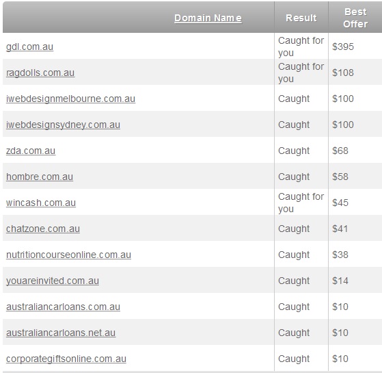Image resolution: width=382 pixels, height=373 pixels.
Task: Open iwebdesignmelbourne.com.au link
Action: [70, 99]
